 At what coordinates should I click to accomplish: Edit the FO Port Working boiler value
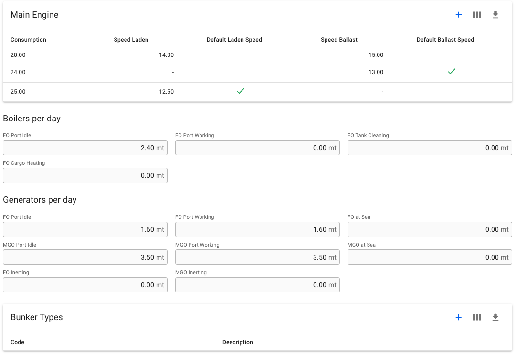[x=257, y=148]
